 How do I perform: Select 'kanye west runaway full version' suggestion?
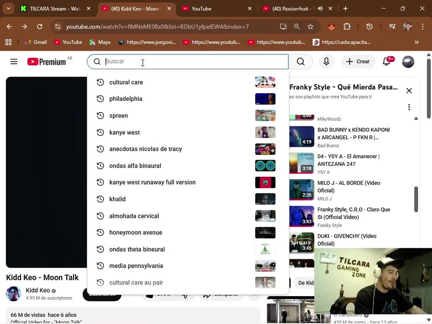click(x=188, y=182)
